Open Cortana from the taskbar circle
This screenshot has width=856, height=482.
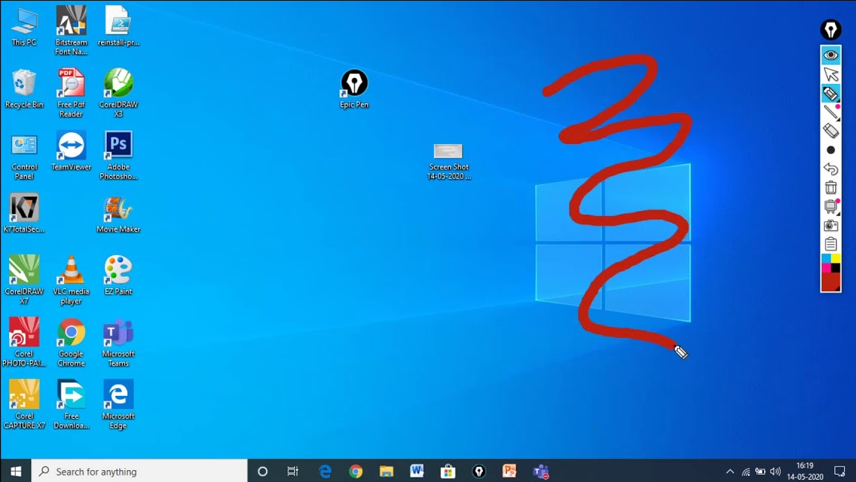coord(262,471)
